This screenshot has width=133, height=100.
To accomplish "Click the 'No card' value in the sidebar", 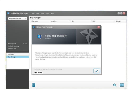I will pyautogui.click(x=25, y=44).
